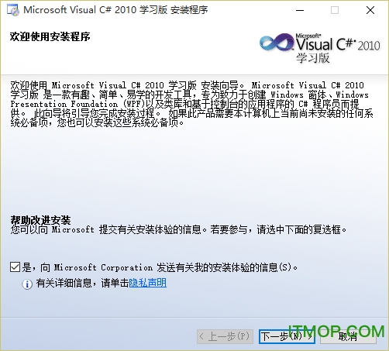Click the 是，向 Microsoft Corporation 发送 checkbox label
The width and height of the screenshot is (389, 351).
pos(160,267)
